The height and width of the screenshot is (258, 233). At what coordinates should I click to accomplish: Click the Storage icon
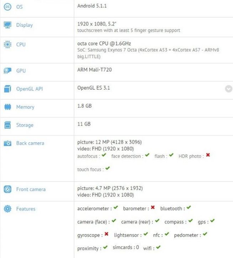point(7,125)
